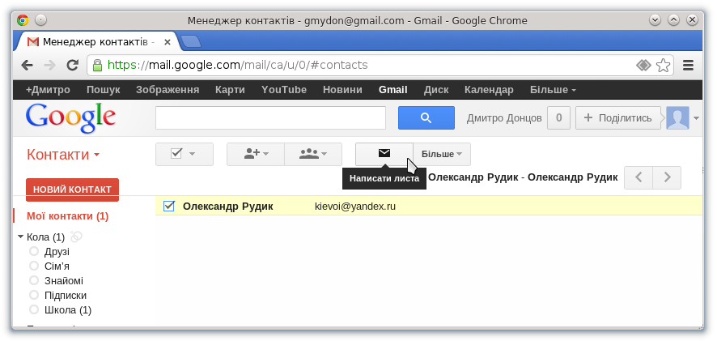
Task: Open the Chrome hamburger menu
Action: (x=688, y=66)
